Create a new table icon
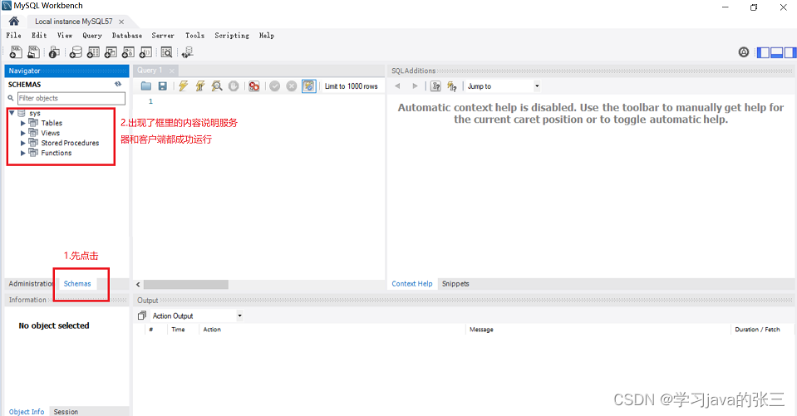Image resolution: width=797 pixels, height=416 pixels. pyautogui.click(x=94, y=51)
